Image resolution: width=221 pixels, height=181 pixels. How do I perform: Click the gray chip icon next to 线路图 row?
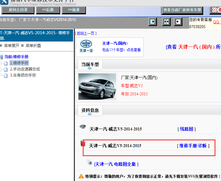pyautogui.click(x=83, y=126)
